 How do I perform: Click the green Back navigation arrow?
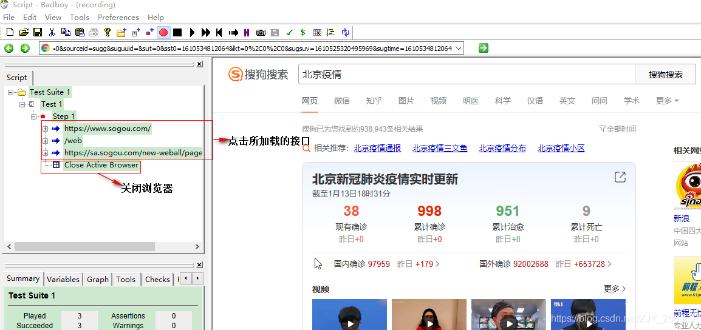pyautogui.click(x=9, y=49)
